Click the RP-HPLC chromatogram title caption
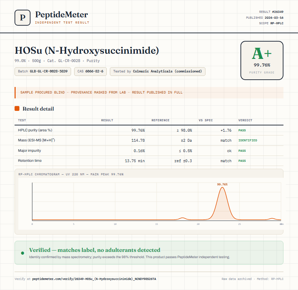 (71, 174)
